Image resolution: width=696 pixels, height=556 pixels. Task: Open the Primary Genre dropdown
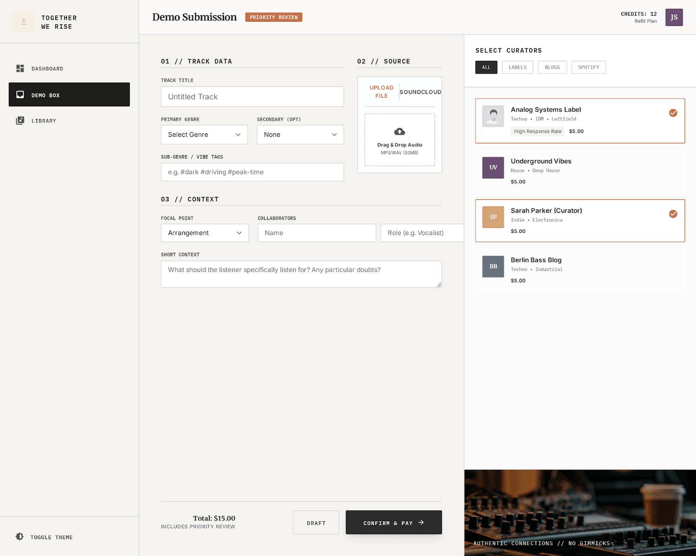204,135
